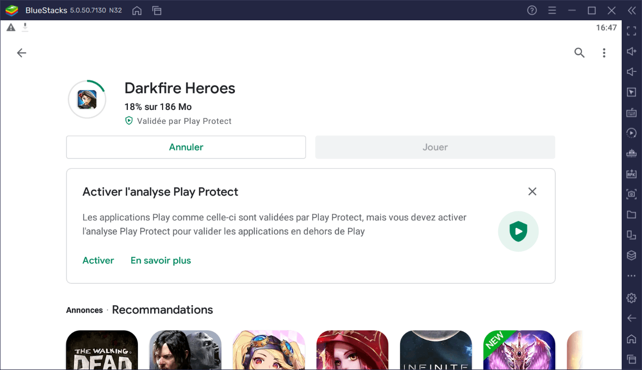Toggle fullscreen mode in sidebar

pos(631,31)
